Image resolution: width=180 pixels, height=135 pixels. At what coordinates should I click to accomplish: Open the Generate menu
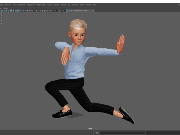coord(75,5)
